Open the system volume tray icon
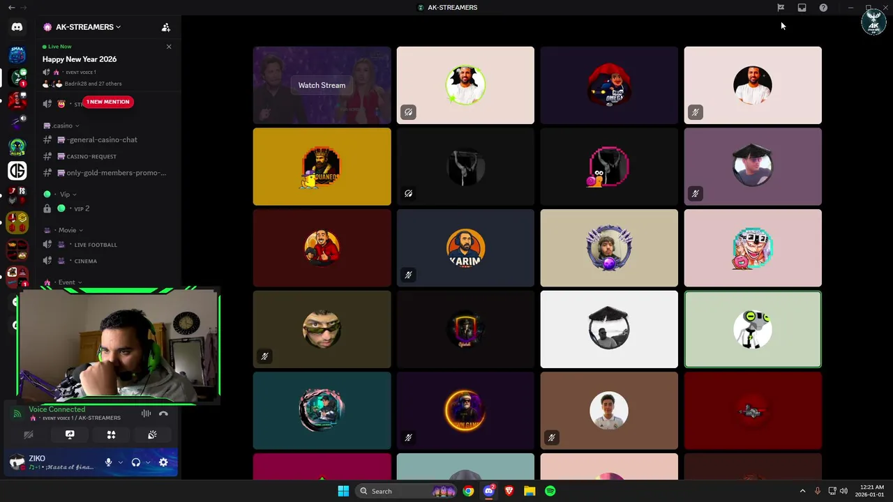Image resolution: width=893 pixels, height=502 pixels. tap(843, 491)
